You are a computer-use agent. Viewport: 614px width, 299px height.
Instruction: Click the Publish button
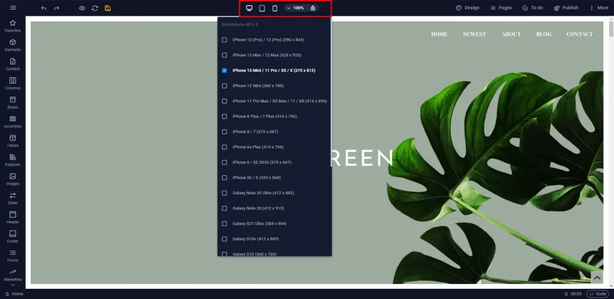[566, 8]
